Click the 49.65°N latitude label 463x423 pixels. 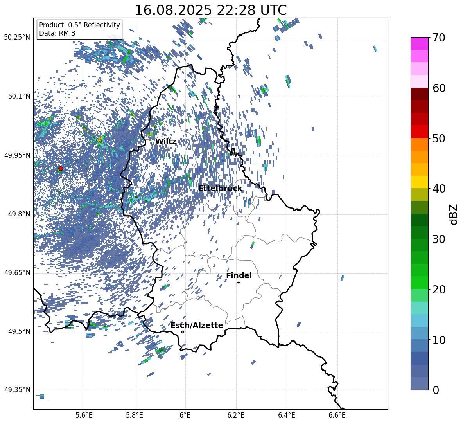tap(17, 273)
